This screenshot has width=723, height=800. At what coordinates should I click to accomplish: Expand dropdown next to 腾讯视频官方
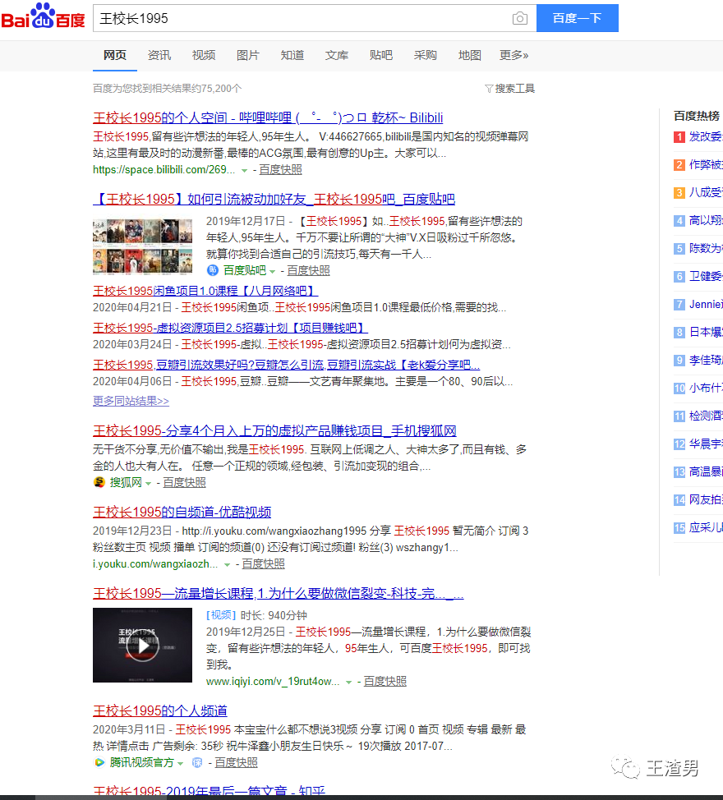(x=180, y=763)
